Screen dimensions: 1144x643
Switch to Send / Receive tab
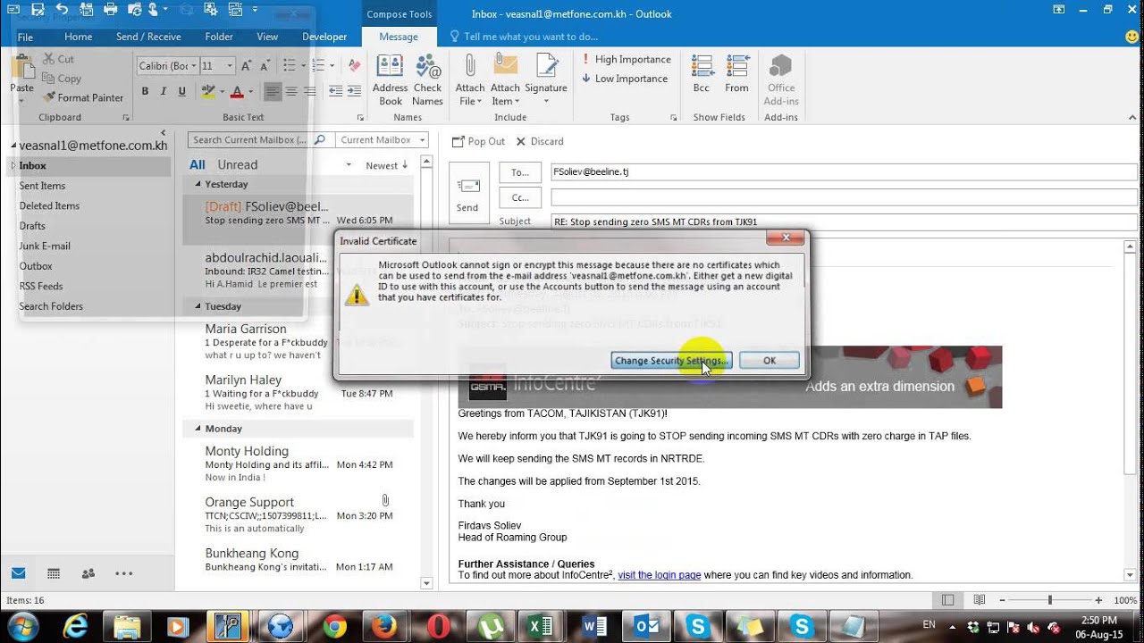148,37
